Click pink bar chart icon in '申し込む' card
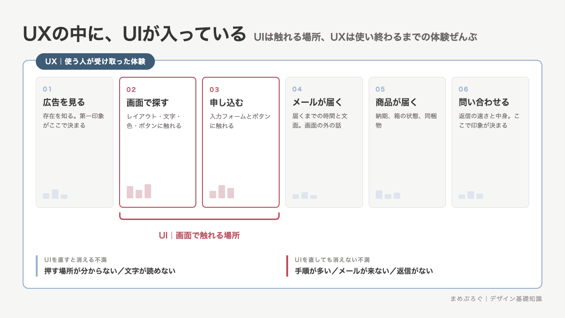Image resolution: width=565 pixels, height=318 pixels. 222,192
